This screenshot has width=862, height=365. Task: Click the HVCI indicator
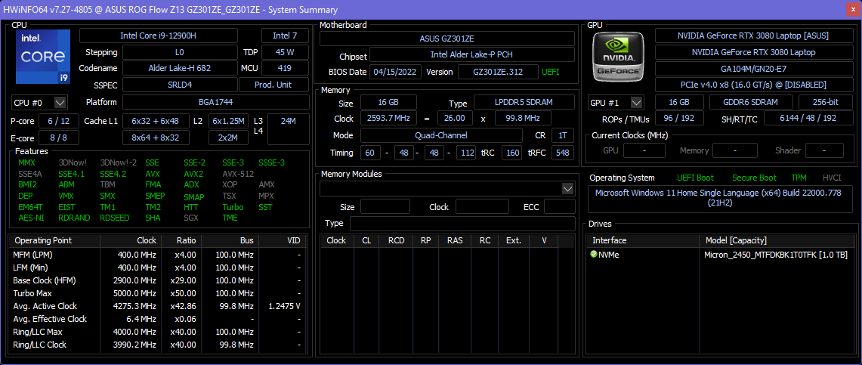(x=833, y=178)
